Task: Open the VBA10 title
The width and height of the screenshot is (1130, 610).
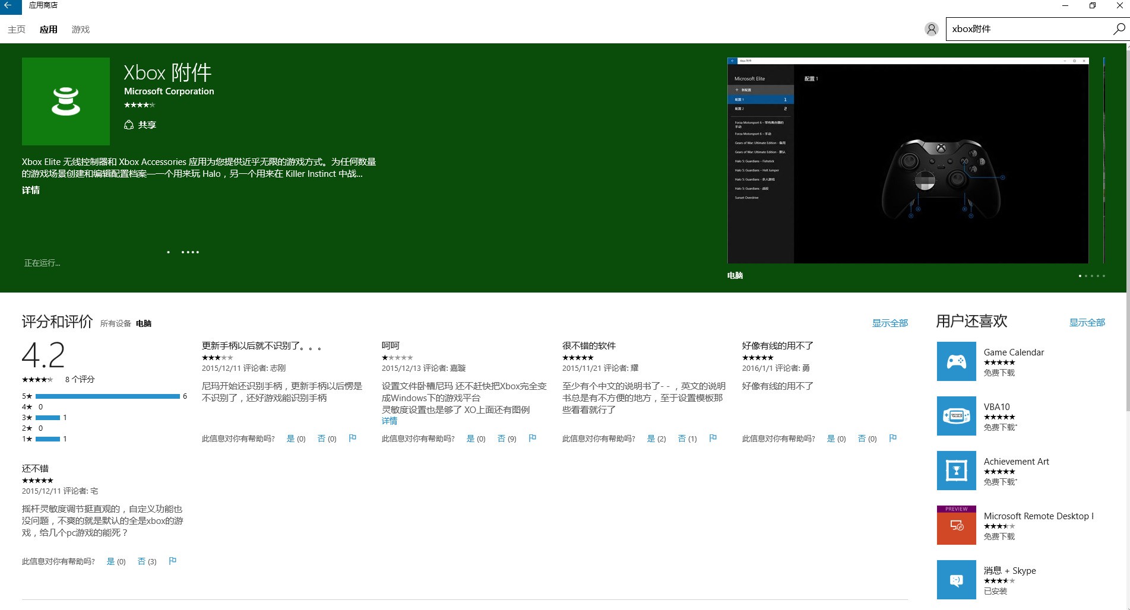Action: point(996,406)
